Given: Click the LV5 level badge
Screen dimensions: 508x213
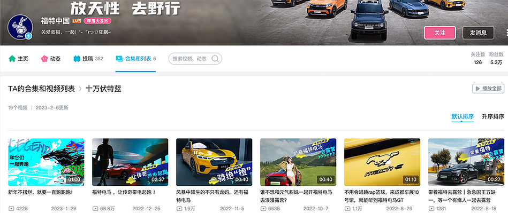Looking at the screenshot, I should click(77, 21).
